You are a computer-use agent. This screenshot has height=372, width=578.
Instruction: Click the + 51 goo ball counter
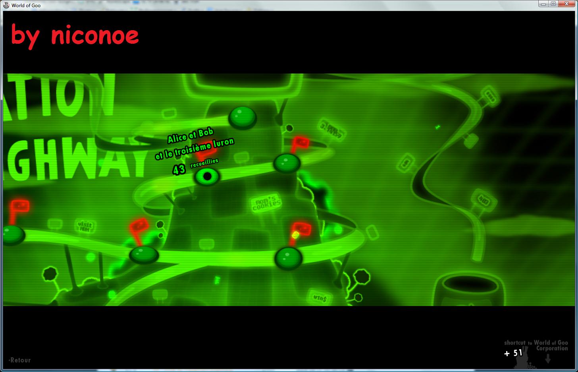[x=513, y=353]
